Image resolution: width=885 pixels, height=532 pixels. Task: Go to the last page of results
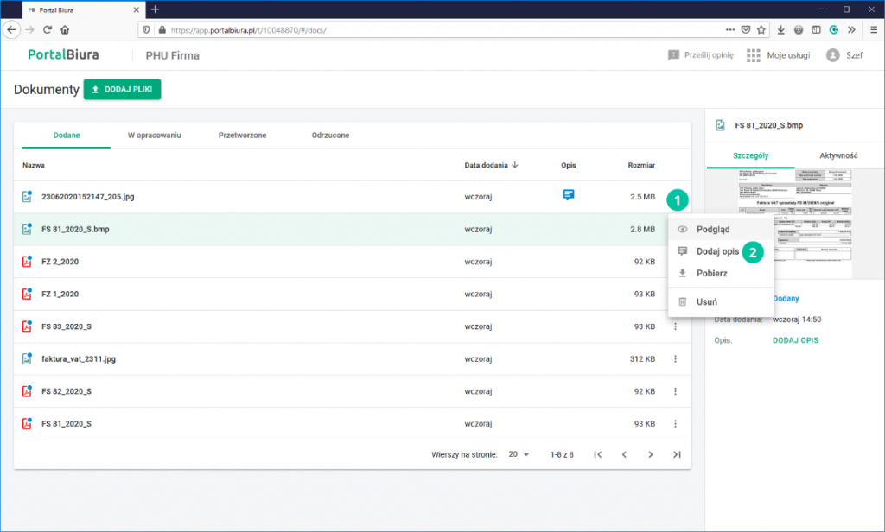(677, 455)
